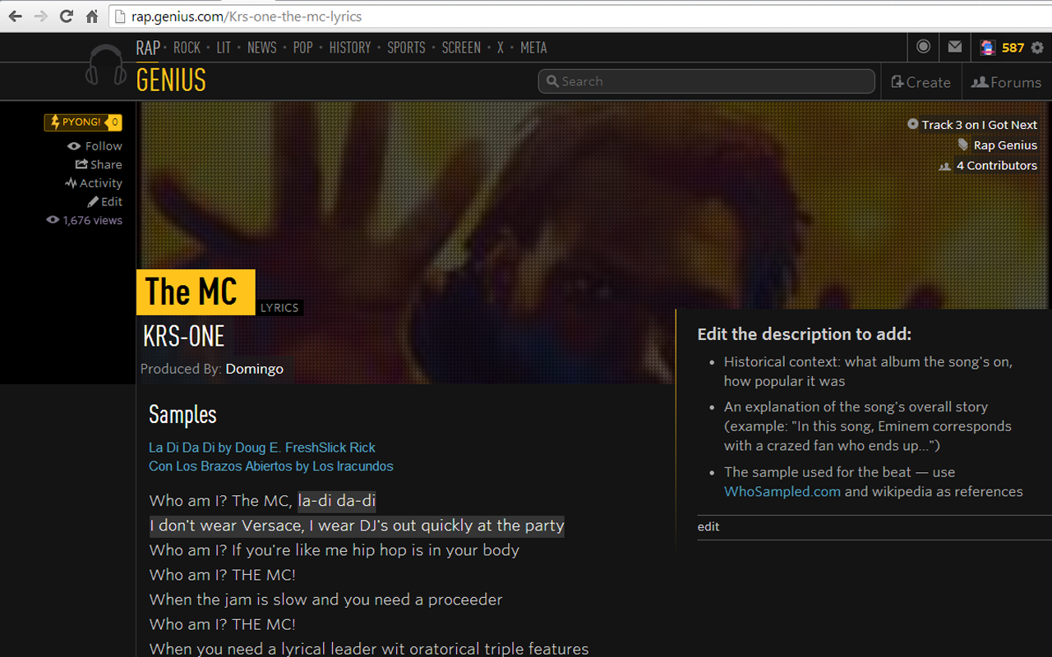The height and width of the screenshot is (657, 1052).
Task: Edit the song via pencil Edit
Action: pyautogui.click(x=104, y=201)
